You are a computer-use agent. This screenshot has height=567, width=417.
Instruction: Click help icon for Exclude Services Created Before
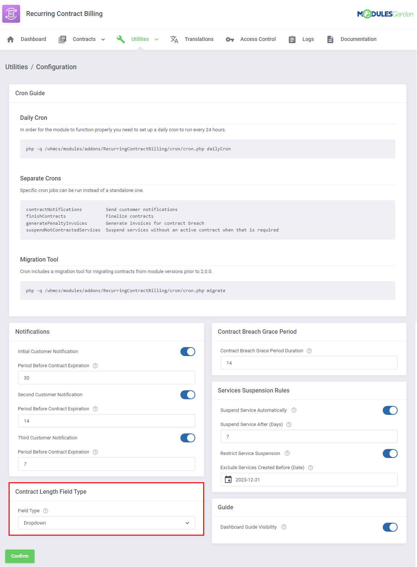[x=311, y=468]
